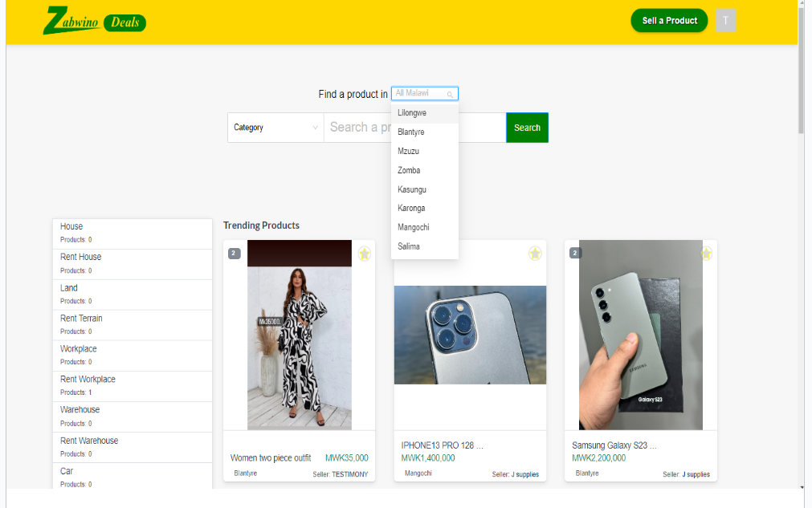Select Salima from location list
The width and height of the screenshot is (812, 508).
425,246
